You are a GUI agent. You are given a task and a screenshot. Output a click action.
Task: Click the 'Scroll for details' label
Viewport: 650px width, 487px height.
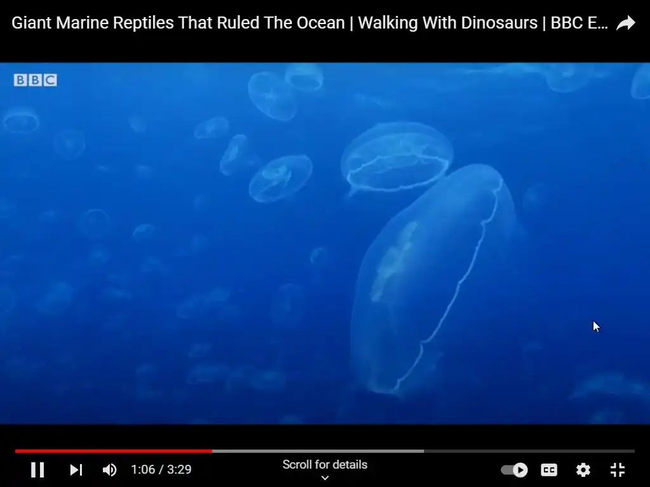(325, 465)
